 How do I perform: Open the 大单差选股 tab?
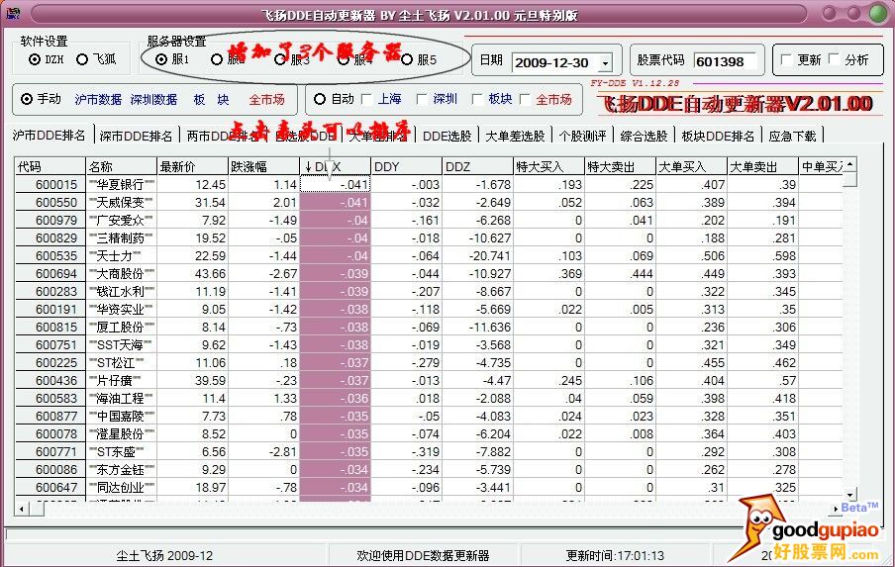(x=515, y=136)
